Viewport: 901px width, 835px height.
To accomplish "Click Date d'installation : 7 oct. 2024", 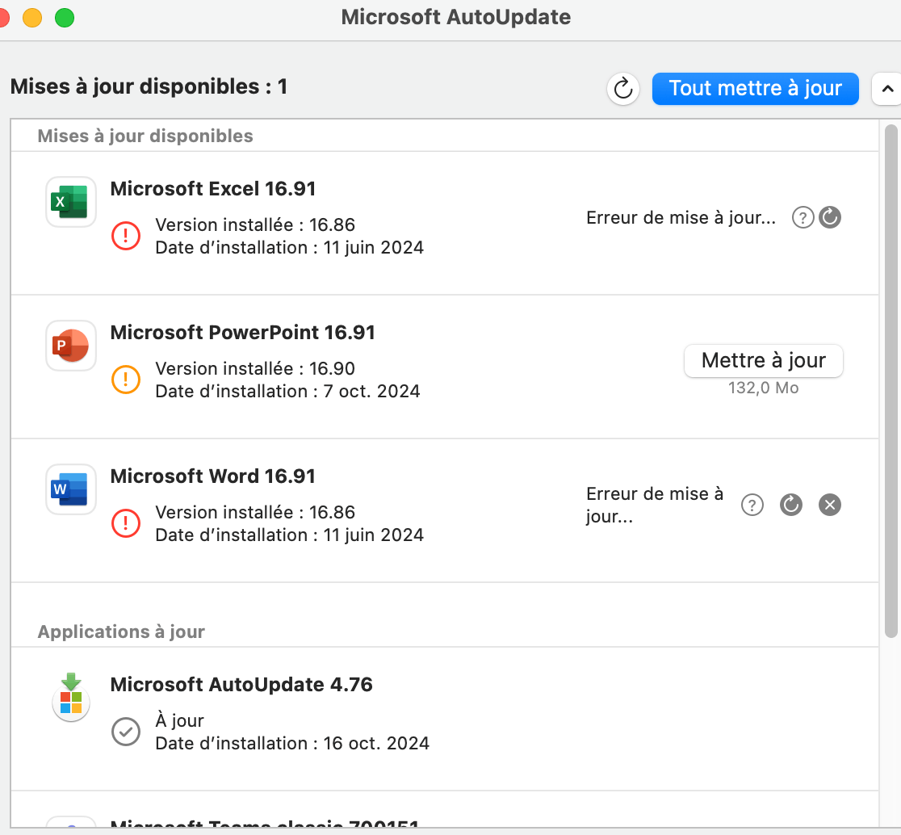I will (x=287, y=392).
